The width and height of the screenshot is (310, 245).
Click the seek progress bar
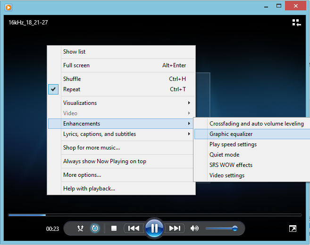pyautogui.click(x=155, y=215)
